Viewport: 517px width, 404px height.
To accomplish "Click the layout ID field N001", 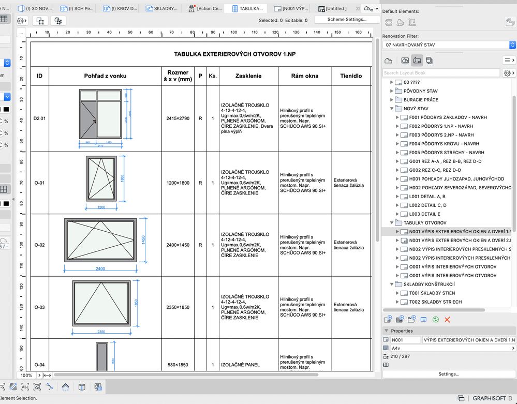I will 405,340.
